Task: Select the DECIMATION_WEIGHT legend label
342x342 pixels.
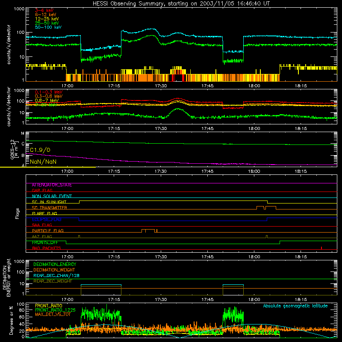Action: [x=54, y=270]
